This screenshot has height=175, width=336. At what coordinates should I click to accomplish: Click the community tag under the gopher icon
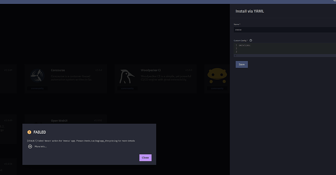217,88
